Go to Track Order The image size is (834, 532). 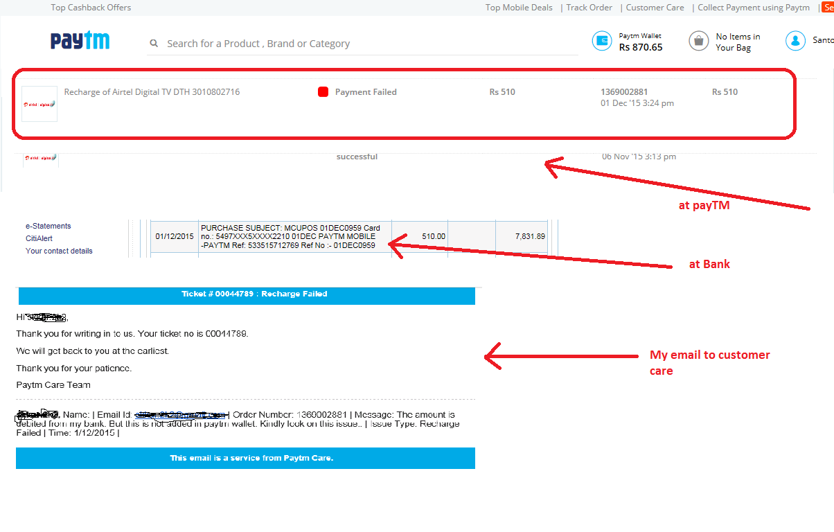click(589, 8)
